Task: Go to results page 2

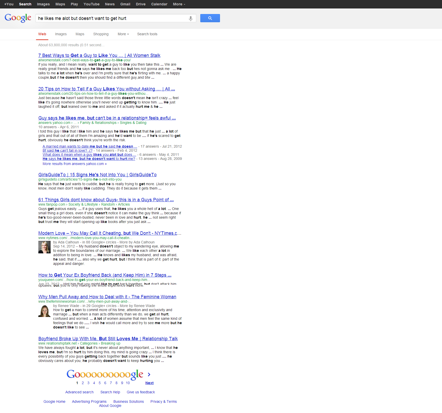Action: click(83, 383)
